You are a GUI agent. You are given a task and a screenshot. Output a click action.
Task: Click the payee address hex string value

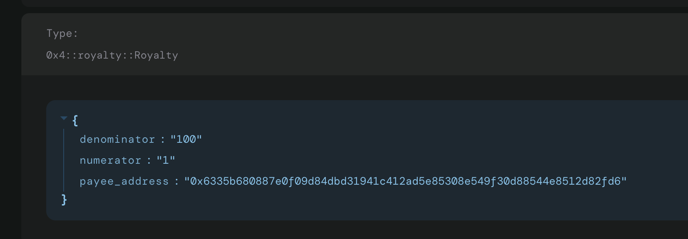[x=405, y=181]
